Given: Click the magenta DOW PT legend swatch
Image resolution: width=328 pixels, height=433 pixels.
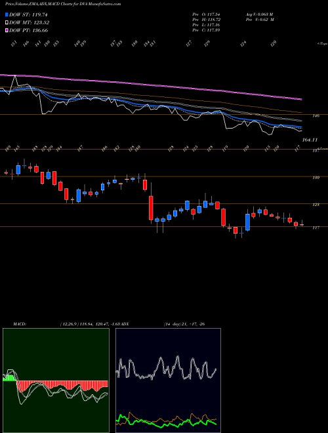Looking at the screenshot, I should (x=7, y=30).
